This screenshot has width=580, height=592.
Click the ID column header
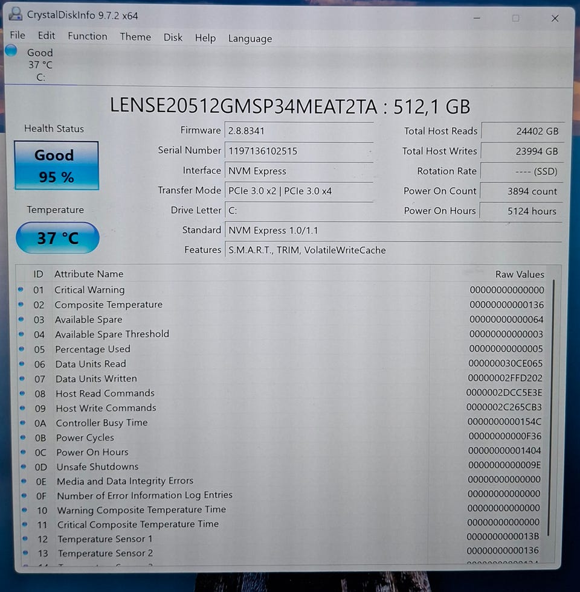click(x=38, y=274)
